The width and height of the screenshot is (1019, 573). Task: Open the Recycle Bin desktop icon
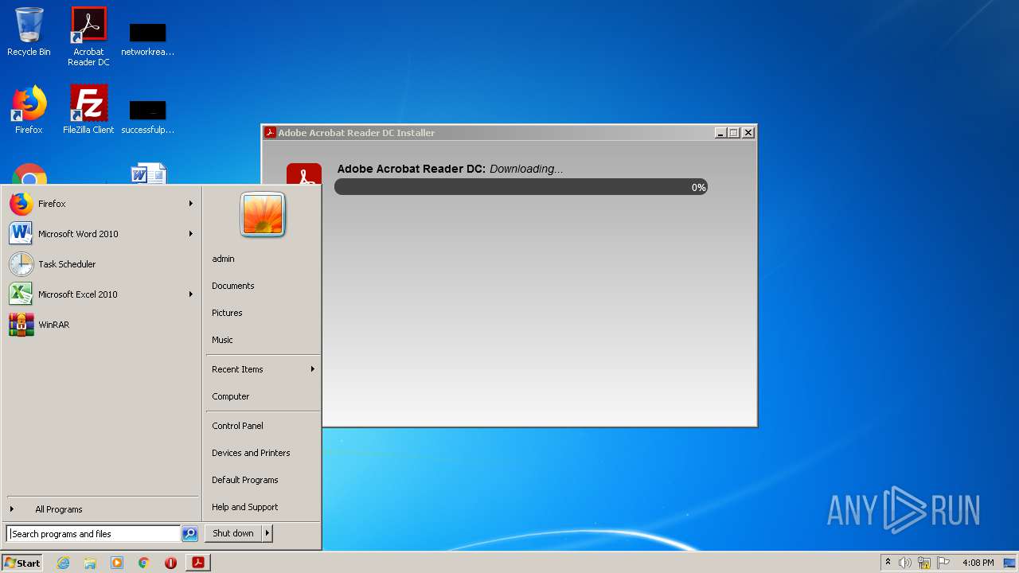click(29, 32)
